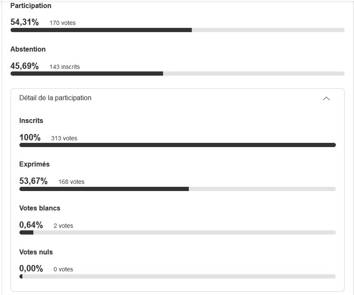
Task: Click the 170 votes label
Action: [63, 23]
